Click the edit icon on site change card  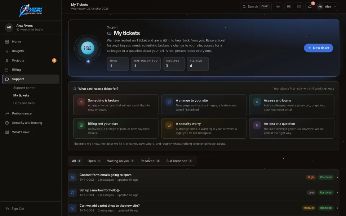tap(169, 102)
